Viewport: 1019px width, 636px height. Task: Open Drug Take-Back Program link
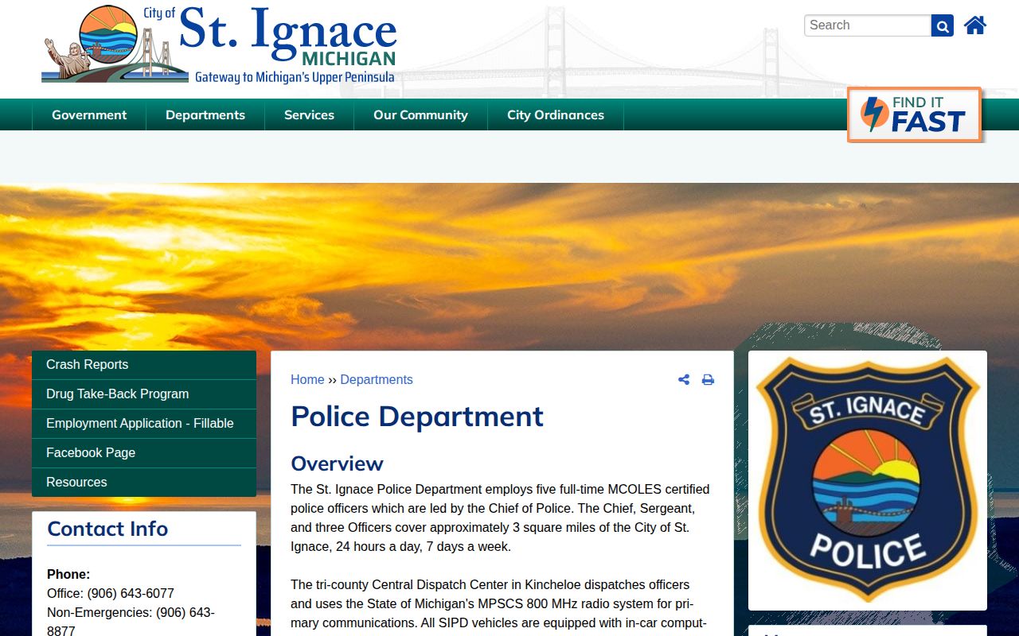click(x=144, y=394)
